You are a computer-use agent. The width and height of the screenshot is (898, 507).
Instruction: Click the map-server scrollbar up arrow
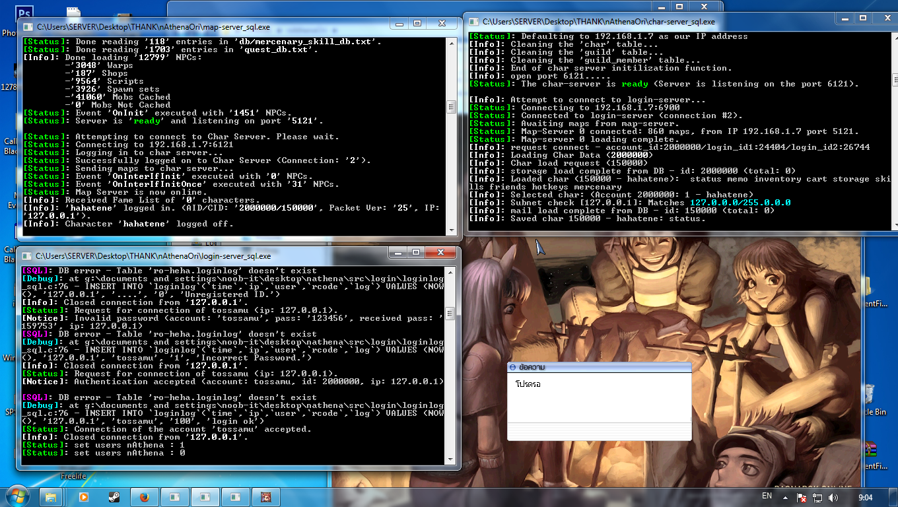click(x=452, y=44)
